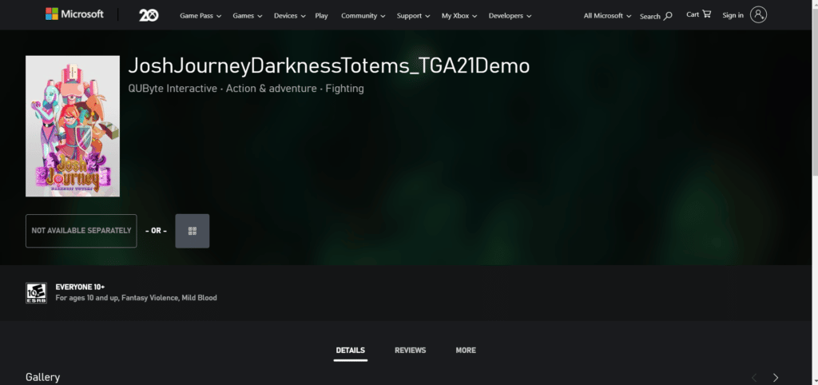The image size is (818, 385).
Task: Open the Action & adventure genre link
Action: (271, 89)
